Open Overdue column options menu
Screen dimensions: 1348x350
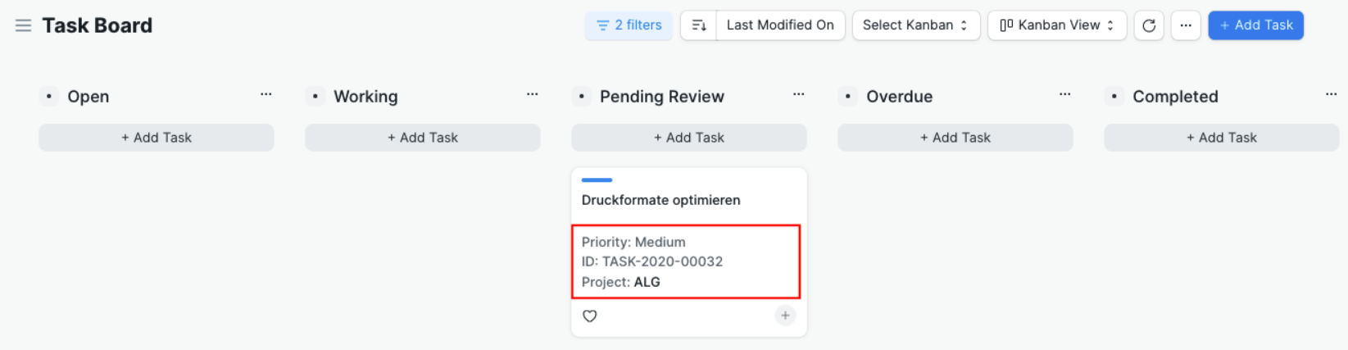tap(1065, 95)
